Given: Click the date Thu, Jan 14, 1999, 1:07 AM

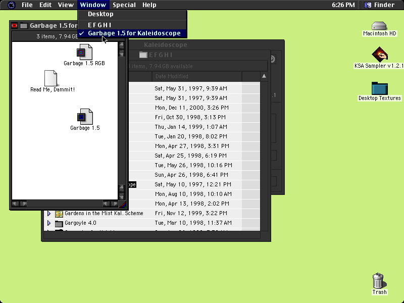Looking at the screenshot, I should (x=191, y=127).
